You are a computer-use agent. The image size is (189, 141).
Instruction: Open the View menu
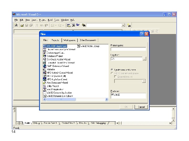tap(28, 20)
